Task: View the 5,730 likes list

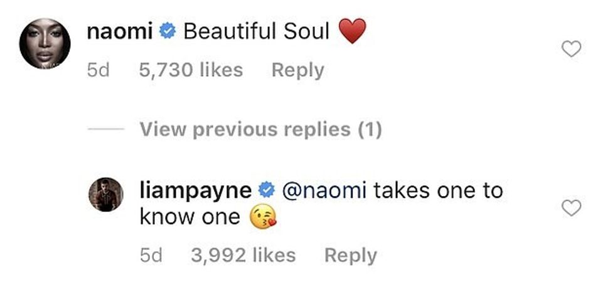Action: 191,70
